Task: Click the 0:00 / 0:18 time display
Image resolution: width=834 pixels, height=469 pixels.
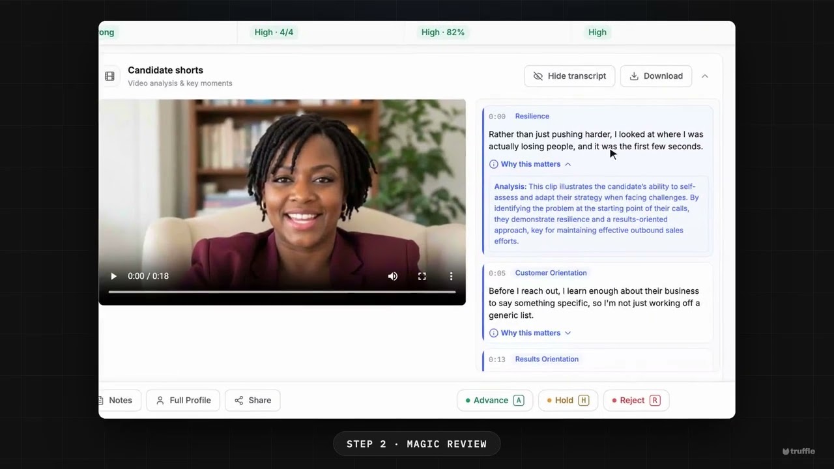Action: point(148,276)
